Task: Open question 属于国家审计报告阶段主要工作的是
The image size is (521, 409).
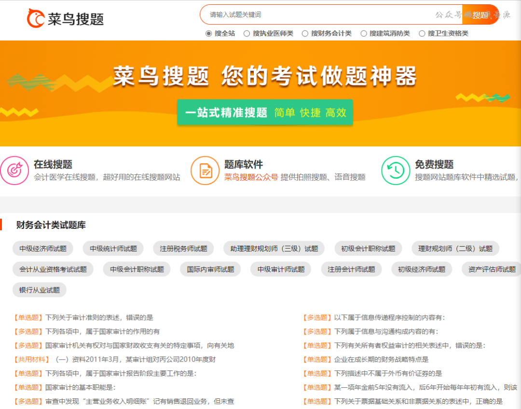Action: (x=121, y=373)
